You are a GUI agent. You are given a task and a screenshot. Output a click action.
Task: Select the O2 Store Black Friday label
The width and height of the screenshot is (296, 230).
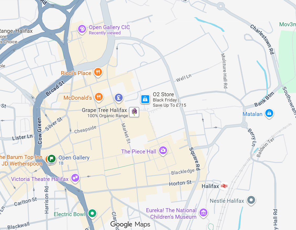tap(169, 100)
